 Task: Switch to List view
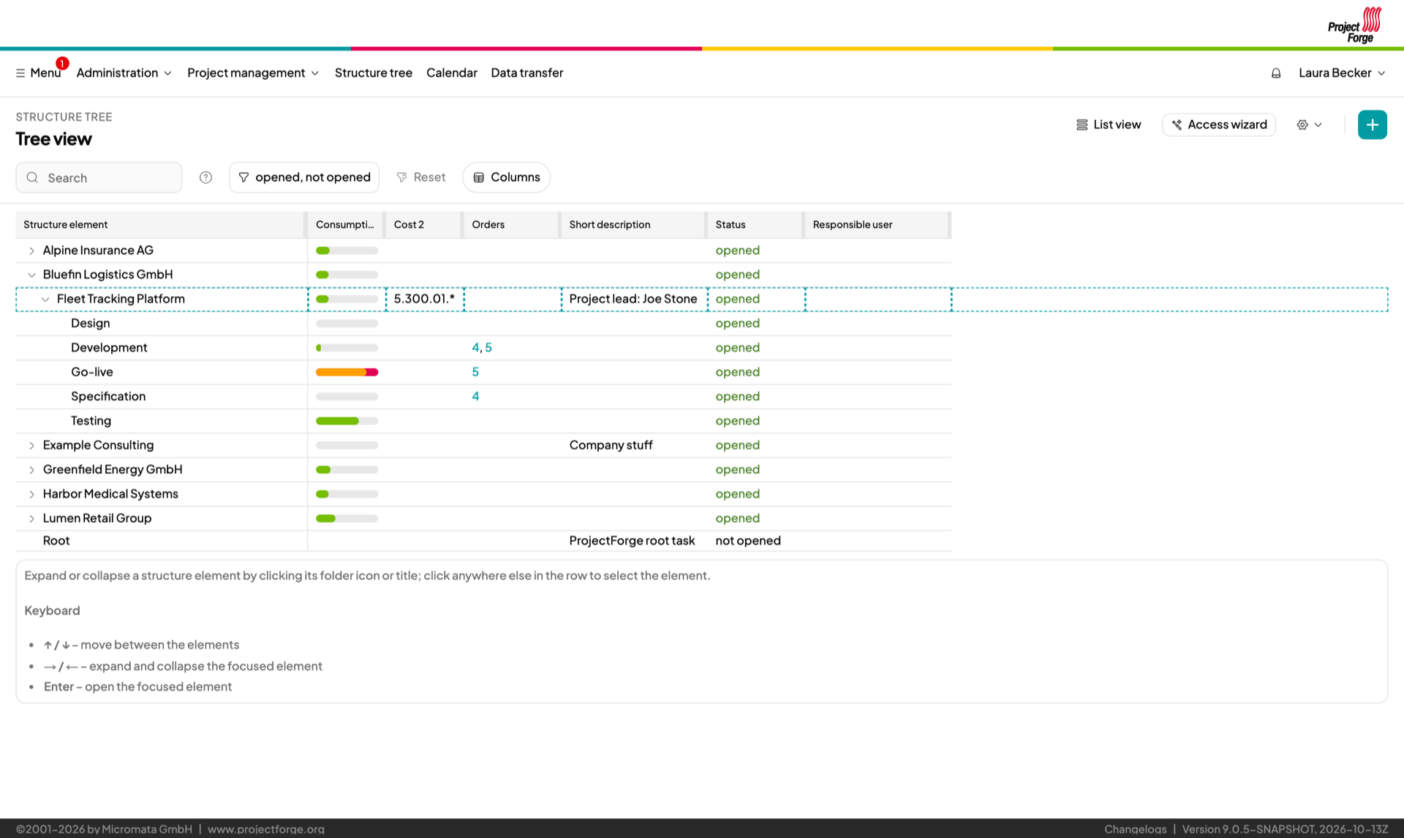[x=1109, y=125]
